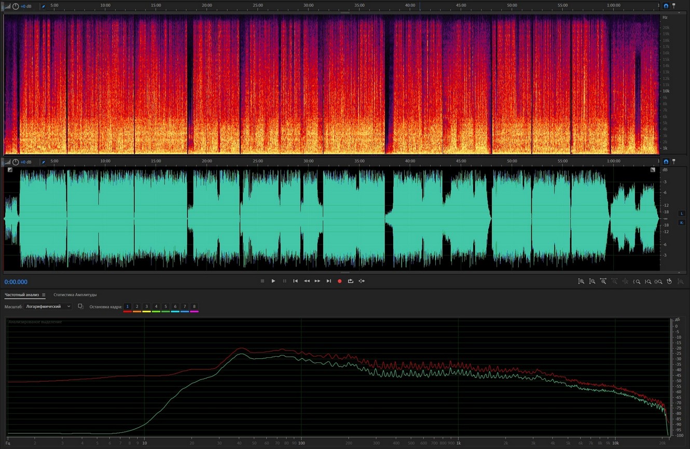Toggle the left channel L button
The image size is (690, 449).
[x=682, y=213]
